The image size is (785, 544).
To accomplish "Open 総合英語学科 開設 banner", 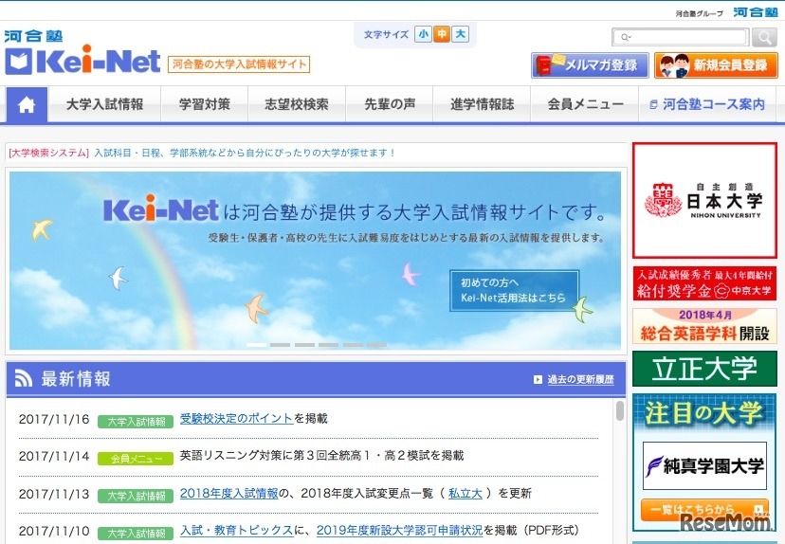I will click(x=705, y=326).
